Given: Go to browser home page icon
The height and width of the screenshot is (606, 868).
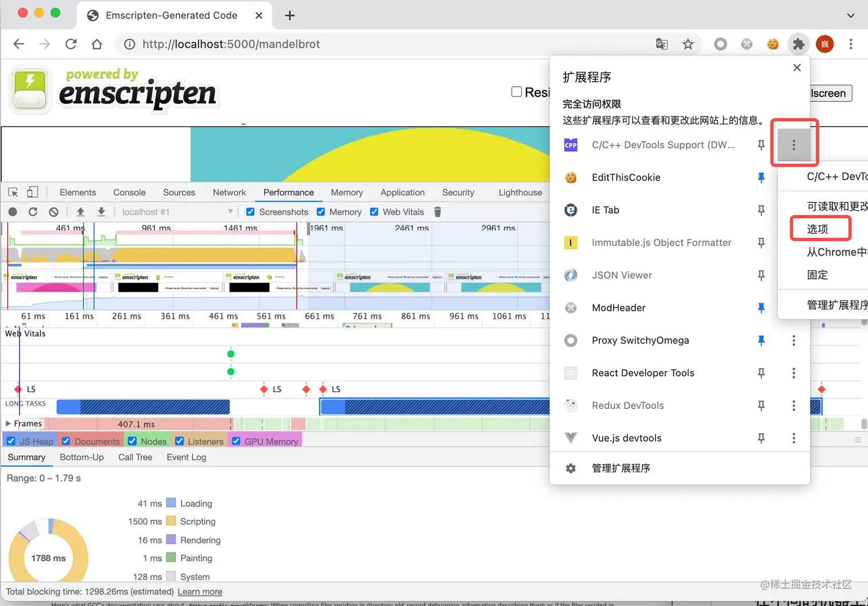Looking at the screenshot, I should coord(97,44).
